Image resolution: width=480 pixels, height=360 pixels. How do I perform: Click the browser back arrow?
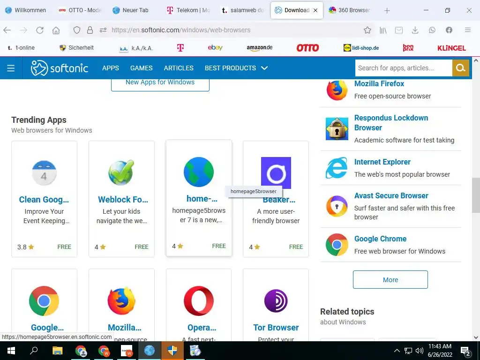(x=7, y=30)
